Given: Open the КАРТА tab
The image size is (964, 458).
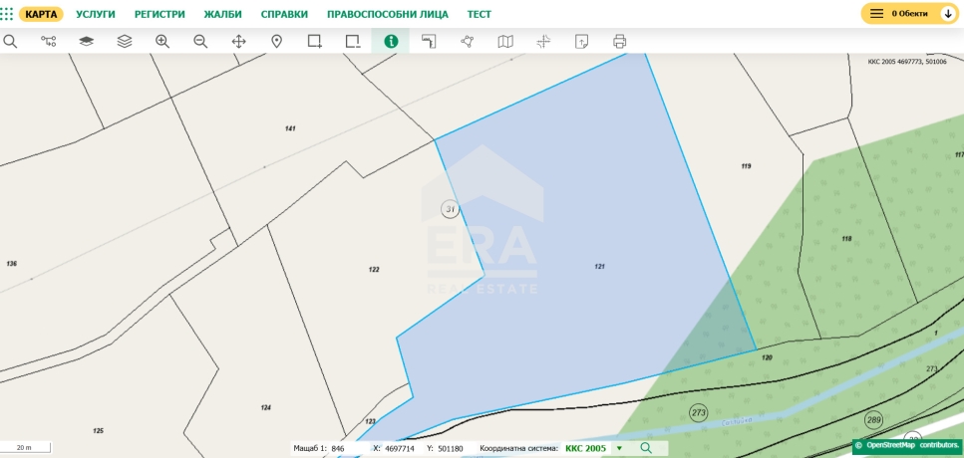Looking at the screenshot, I should click(x=41, y=14).
